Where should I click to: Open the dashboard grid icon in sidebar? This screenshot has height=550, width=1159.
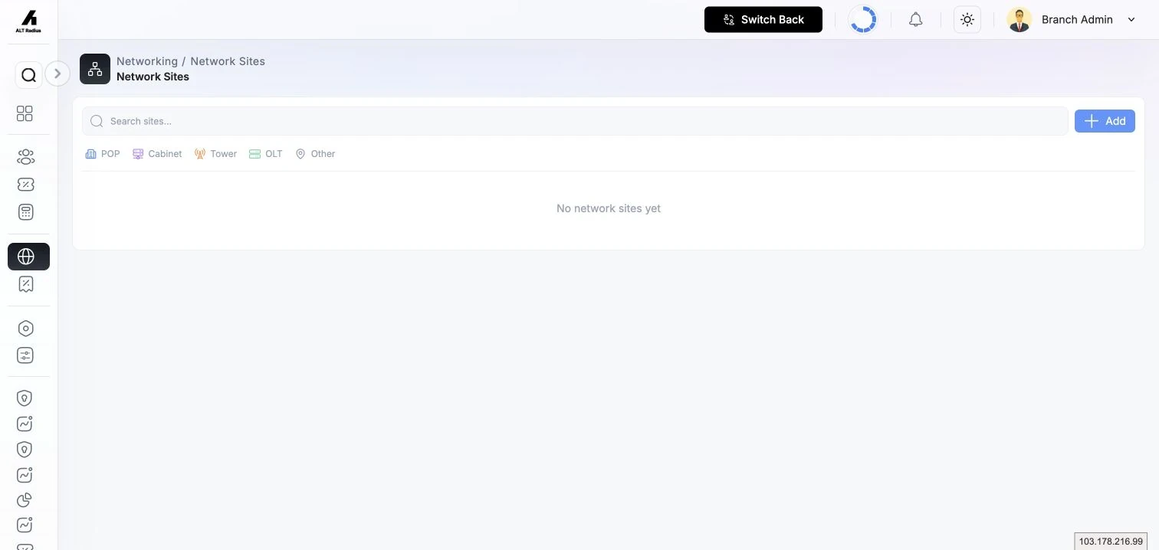coord(25,113)
